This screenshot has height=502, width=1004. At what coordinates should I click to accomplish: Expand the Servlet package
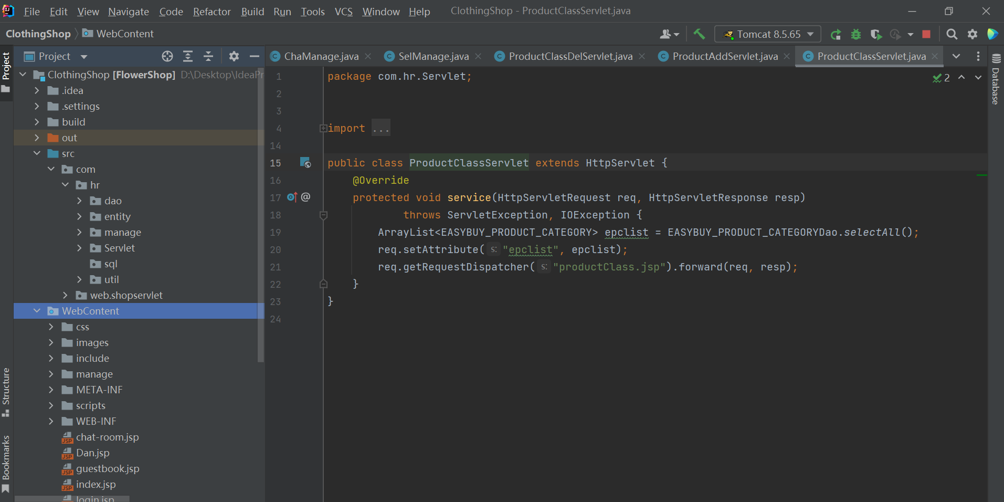[79, 248]
